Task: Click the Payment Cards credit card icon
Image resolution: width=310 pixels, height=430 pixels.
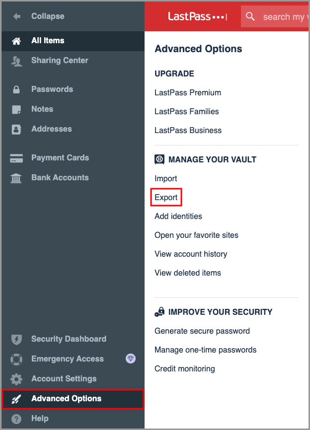Action: click(16, 158)
